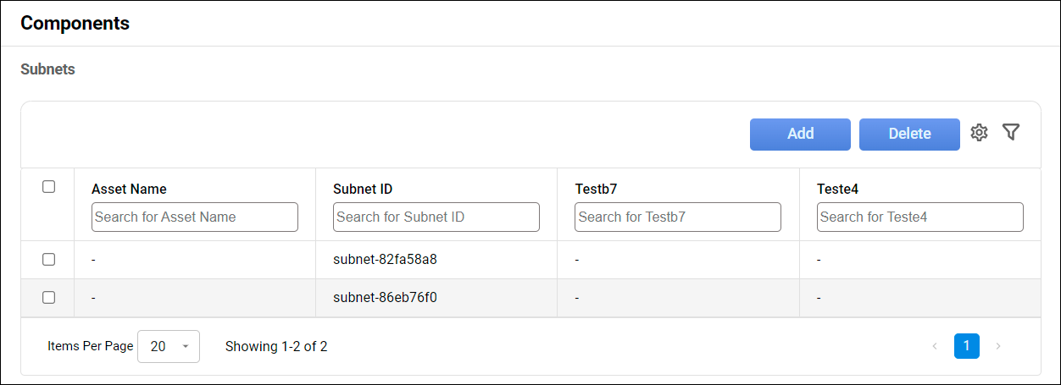Open Items Per Page dropdown

coord(168,346)
